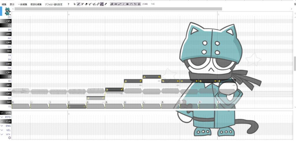Open the デフォルト値を設定 menu
The image size is (296, 143).
[x=53, y=4]
